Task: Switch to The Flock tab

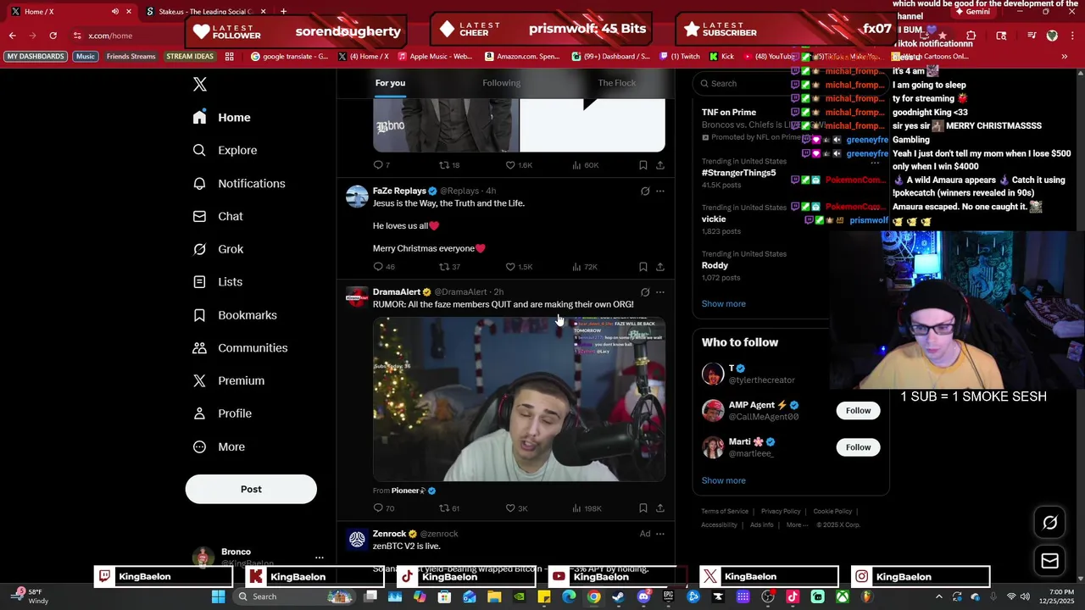Action: (617, 83)
